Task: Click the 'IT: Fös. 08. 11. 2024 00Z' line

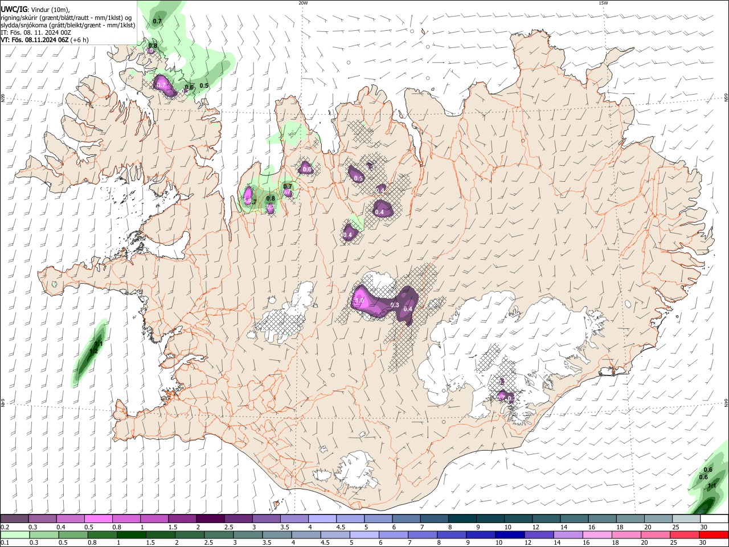Action: (x=36, y=32)
